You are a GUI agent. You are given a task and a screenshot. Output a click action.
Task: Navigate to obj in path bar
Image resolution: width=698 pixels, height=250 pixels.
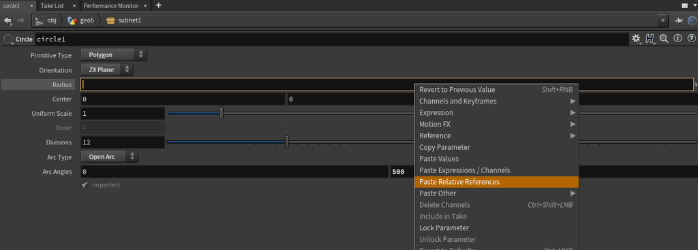click(x=52, y=20)
